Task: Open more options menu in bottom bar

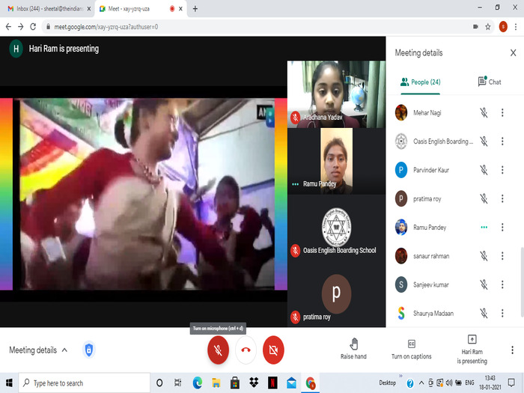Action: 512,350
